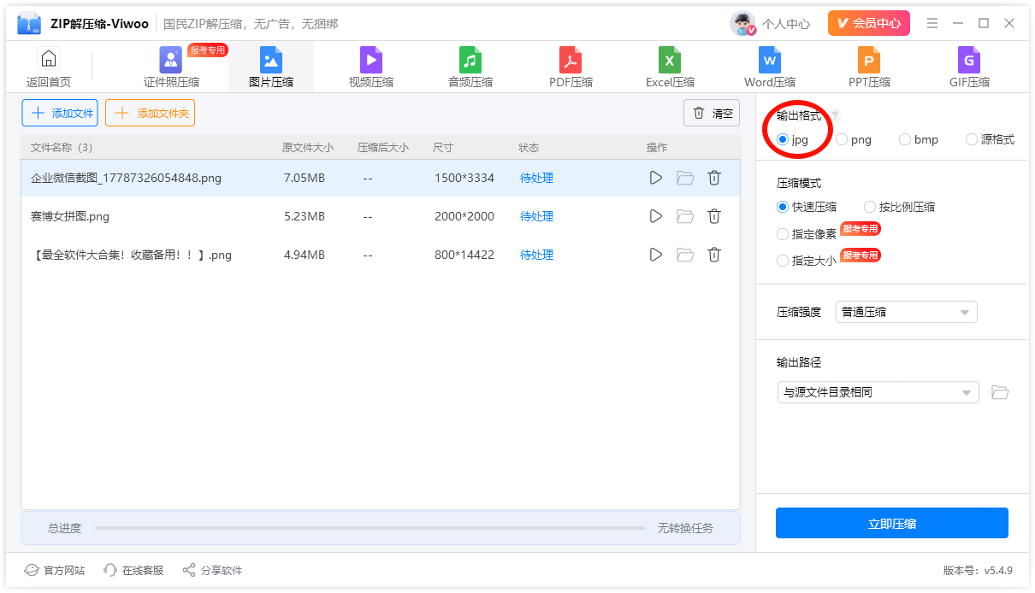
Task: Choose 指定大小 compression mode
Action: coord(807,261)
